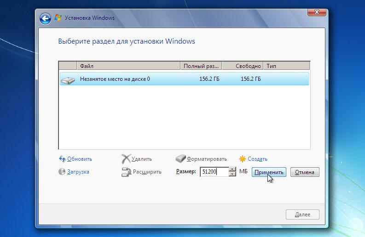Click the free-space value 156.2 ГБ

(251, 79)
